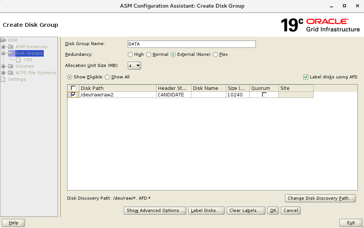Screen dimensions: 364x228
Task: Expand the Volumes tree node
Action: pyautogui.click(x=3, y=66)
